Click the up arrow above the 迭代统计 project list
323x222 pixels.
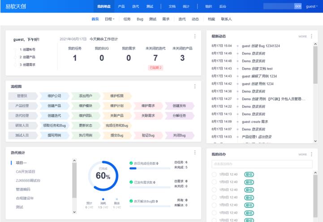click(x=74, y=160)
